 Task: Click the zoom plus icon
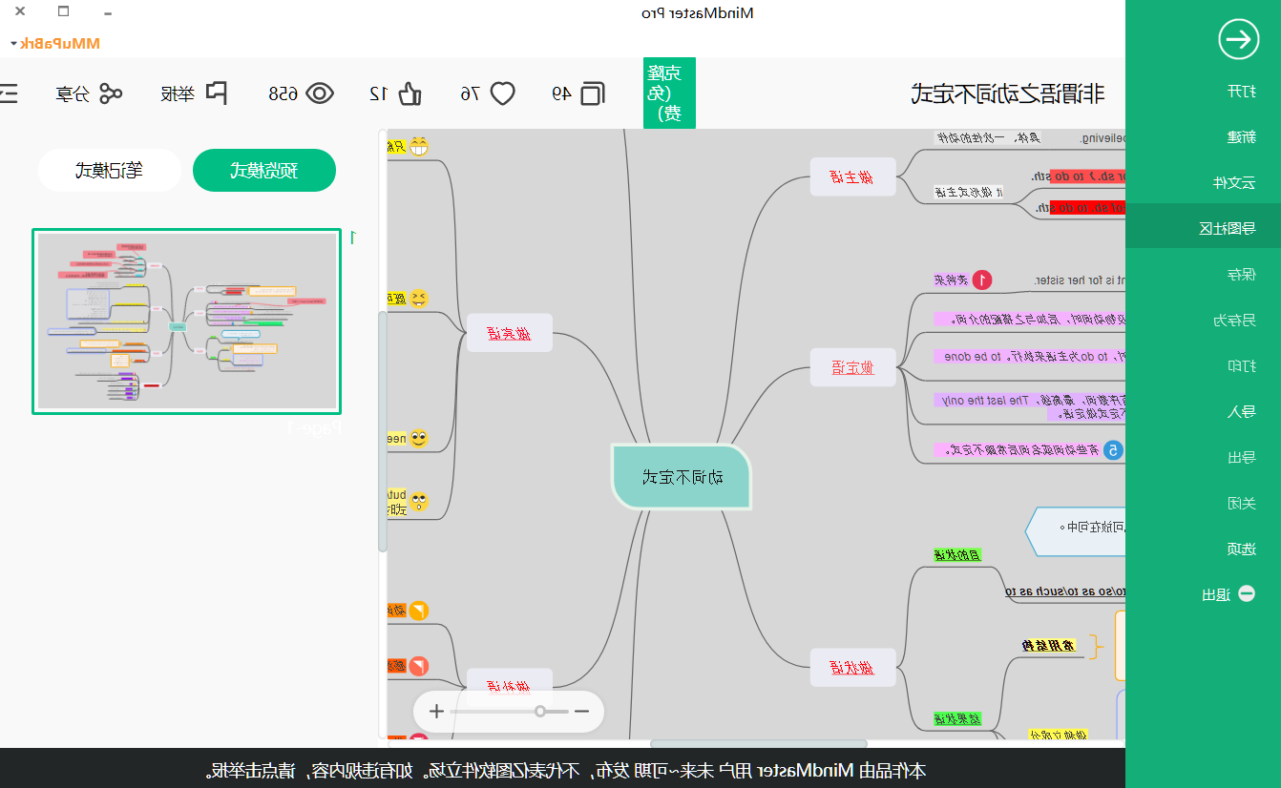[436, 711]
